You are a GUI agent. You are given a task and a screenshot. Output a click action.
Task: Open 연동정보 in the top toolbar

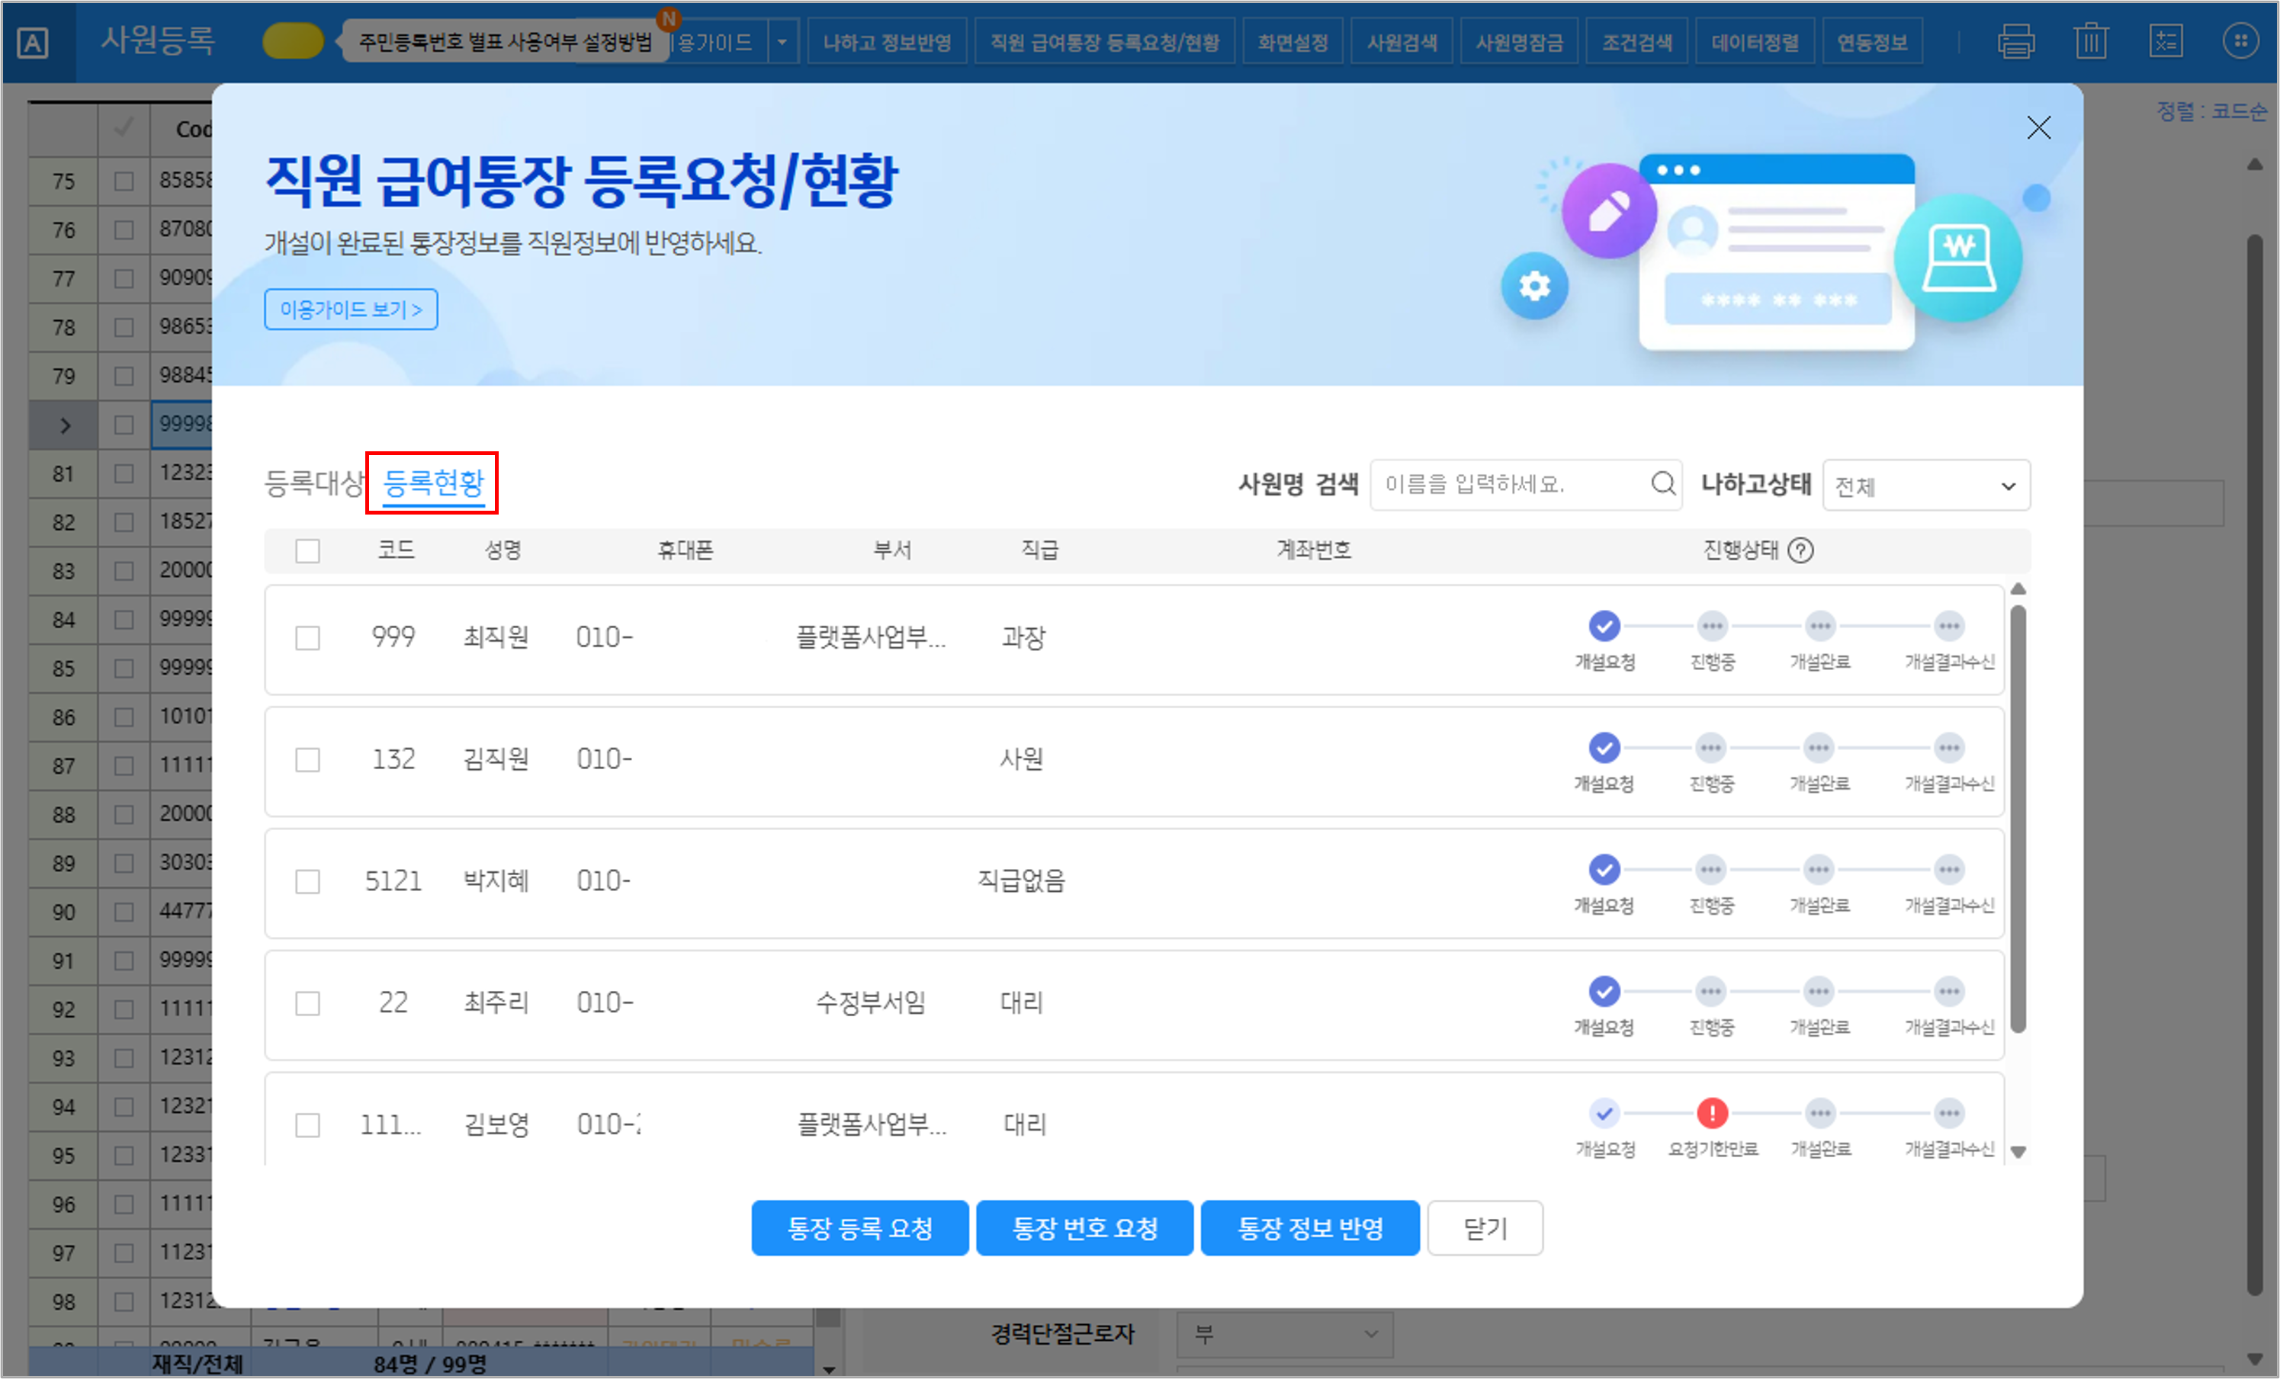[1872, 43]
